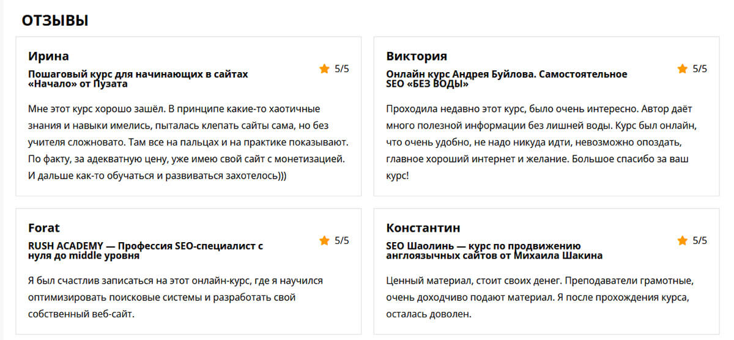Click the star icon in Forat's review

[x=324, y=240]
